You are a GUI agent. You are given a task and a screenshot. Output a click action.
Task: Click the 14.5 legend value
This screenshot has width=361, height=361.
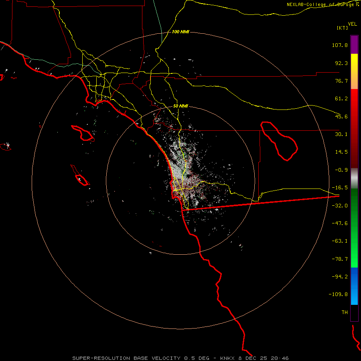click(x=341, y=152)
